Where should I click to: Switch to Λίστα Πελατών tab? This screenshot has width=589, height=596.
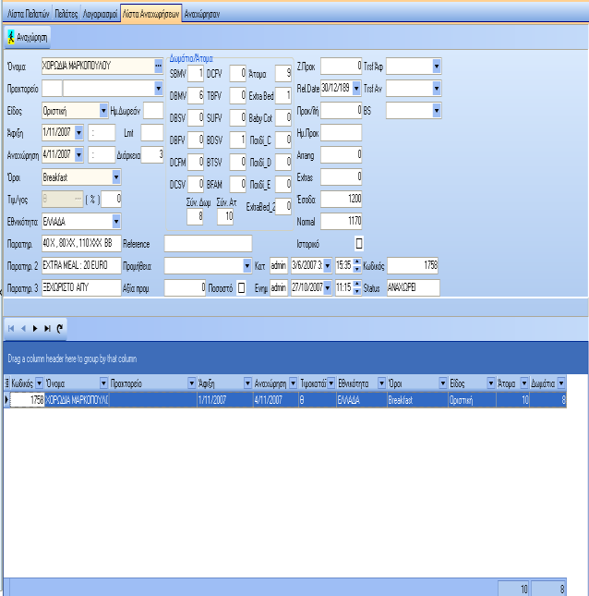pos(28,14)
